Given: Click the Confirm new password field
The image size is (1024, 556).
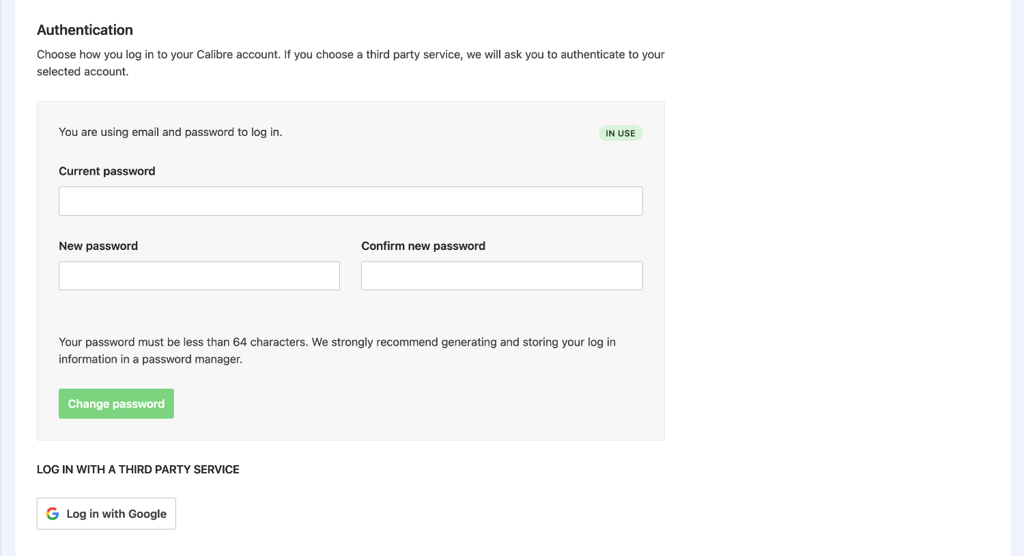Looking at the screenshot, I should pyautogui.click(x=501, y=275).
